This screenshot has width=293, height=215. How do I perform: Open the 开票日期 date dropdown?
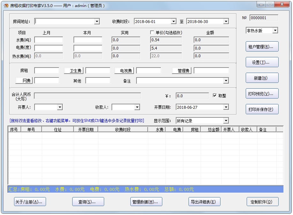coord(226,107)
